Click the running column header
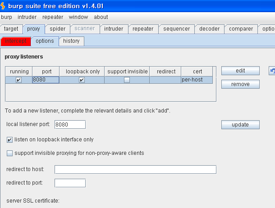 pyautogui.click(x=19, y=72)
